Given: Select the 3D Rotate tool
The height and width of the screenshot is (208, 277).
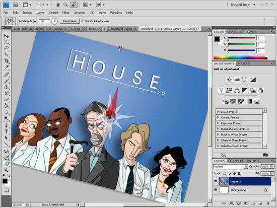Looking at the screenshot, I should [x=7, y=152].
